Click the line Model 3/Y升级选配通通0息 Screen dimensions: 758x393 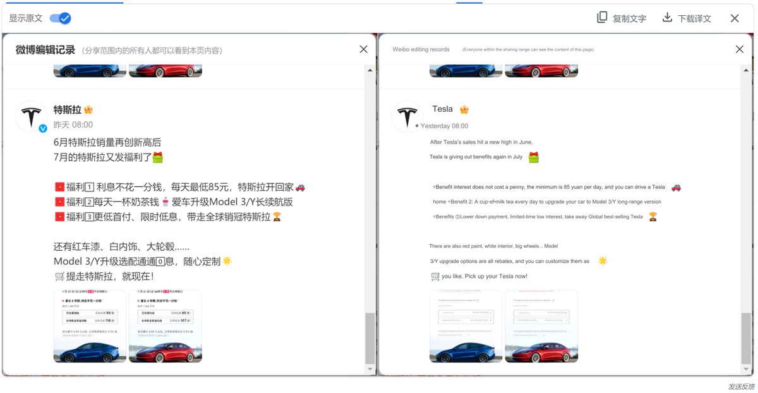(136, 261)
